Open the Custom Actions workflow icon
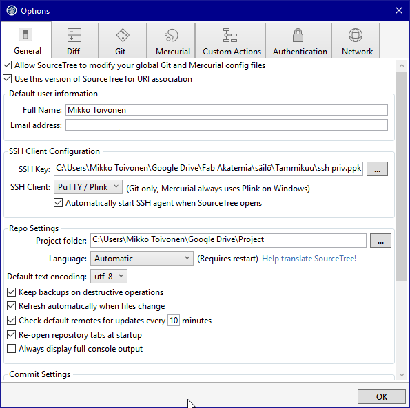The image size is (410, 408). click(x=230, y=35)
